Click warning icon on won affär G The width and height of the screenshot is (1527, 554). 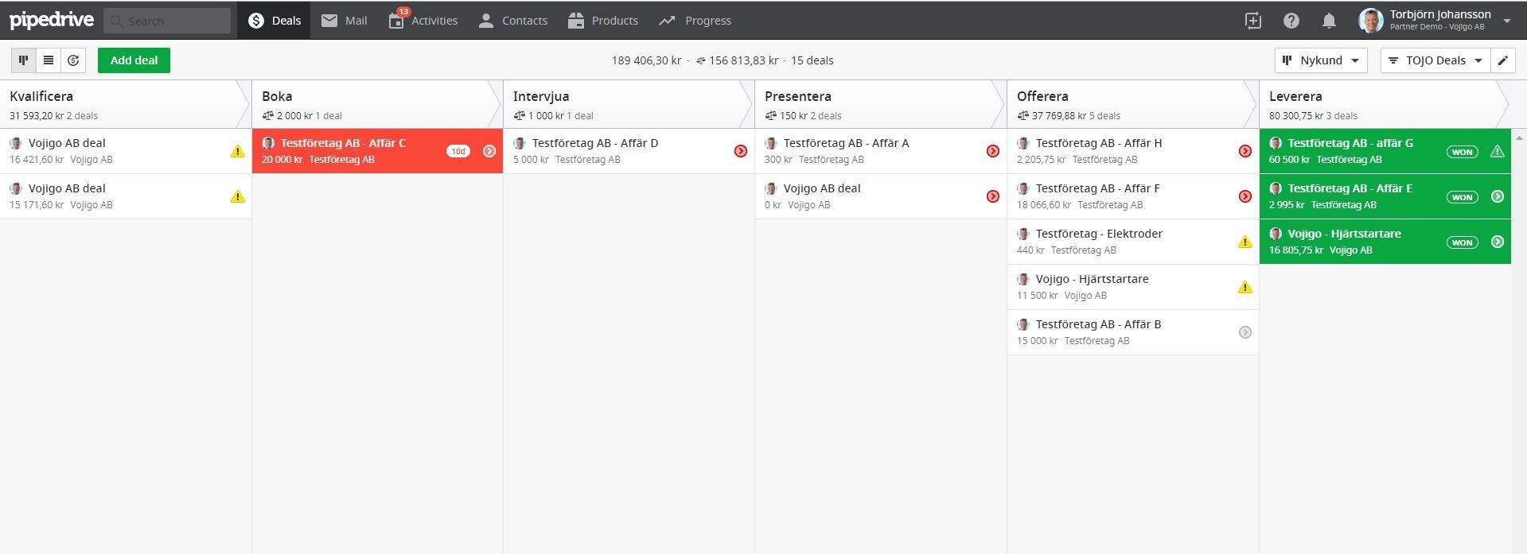[1498, 151]
